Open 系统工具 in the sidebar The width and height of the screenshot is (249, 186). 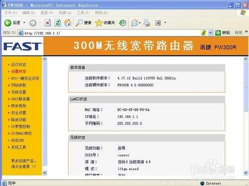[x=18, y=147]
